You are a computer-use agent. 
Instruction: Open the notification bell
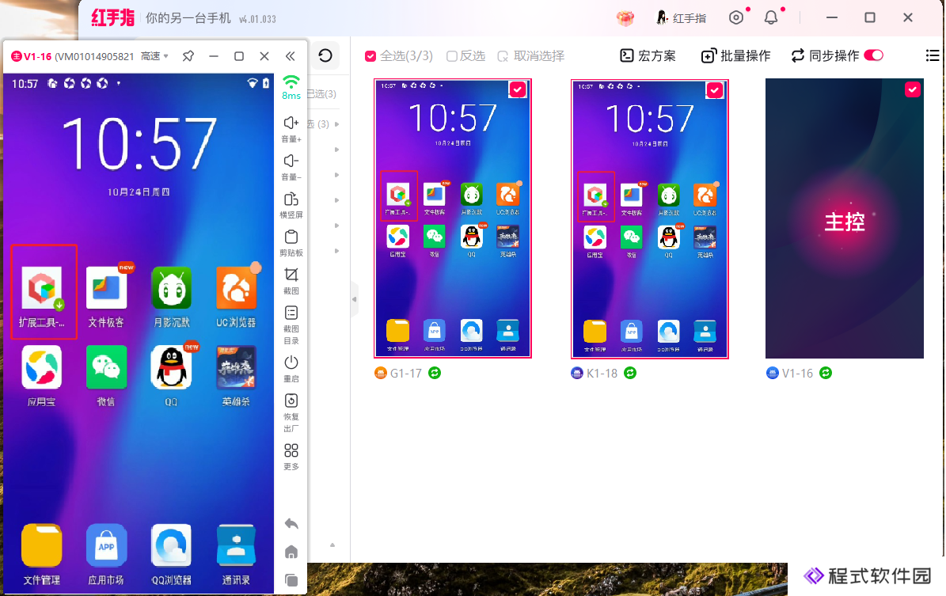point(771,17)
